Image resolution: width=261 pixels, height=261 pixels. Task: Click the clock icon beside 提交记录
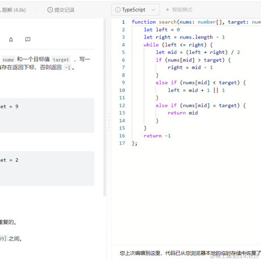click(50, 10)
